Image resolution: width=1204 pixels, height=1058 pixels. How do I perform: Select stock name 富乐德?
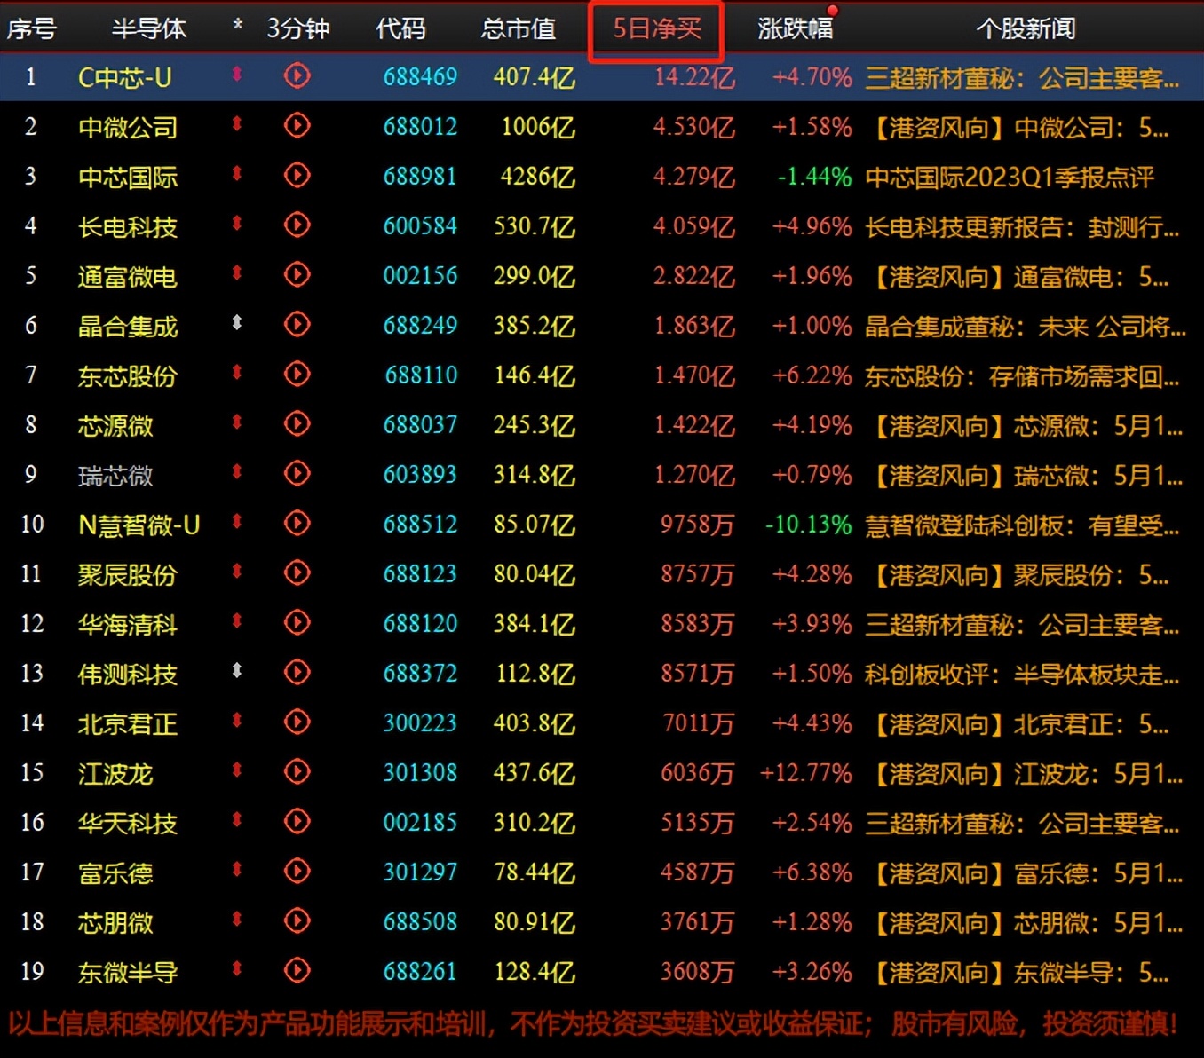click(x=115, y=873)
